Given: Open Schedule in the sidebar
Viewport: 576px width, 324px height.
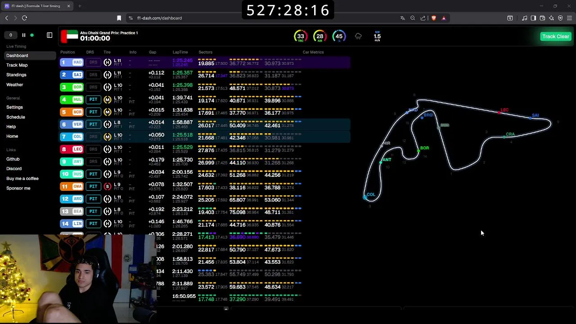Looking at the screenshot, I should tap(16, 117).
